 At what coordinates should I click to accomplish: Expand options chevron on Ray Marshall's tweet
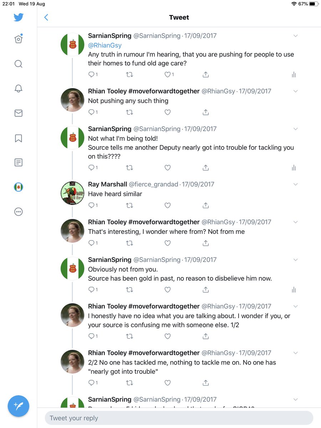(295, 184)
